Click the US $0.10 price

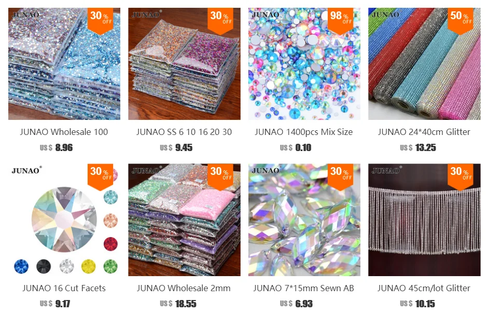[x=296, y=147]
